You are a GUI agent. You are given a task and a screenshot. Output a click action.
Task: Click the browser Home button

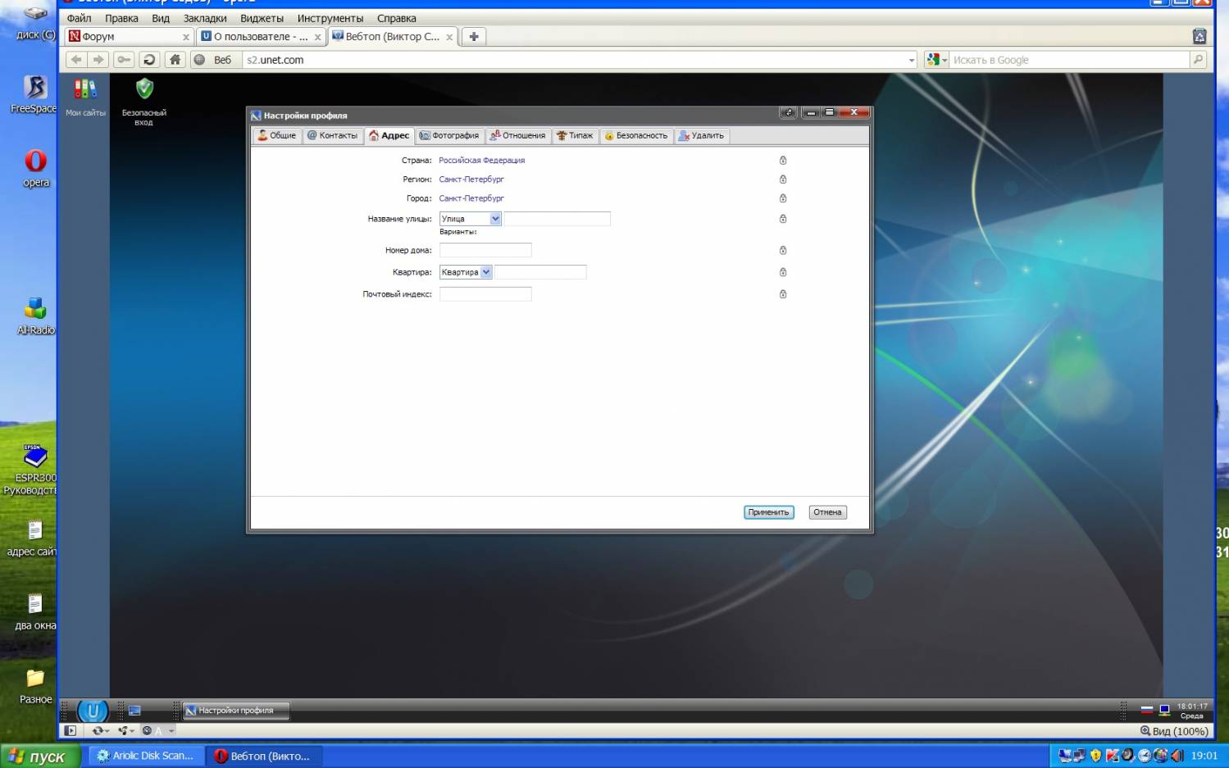(175, 60)
